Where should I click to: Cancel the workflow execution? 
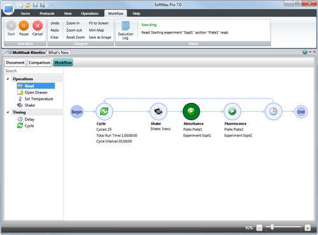(38, 28)
